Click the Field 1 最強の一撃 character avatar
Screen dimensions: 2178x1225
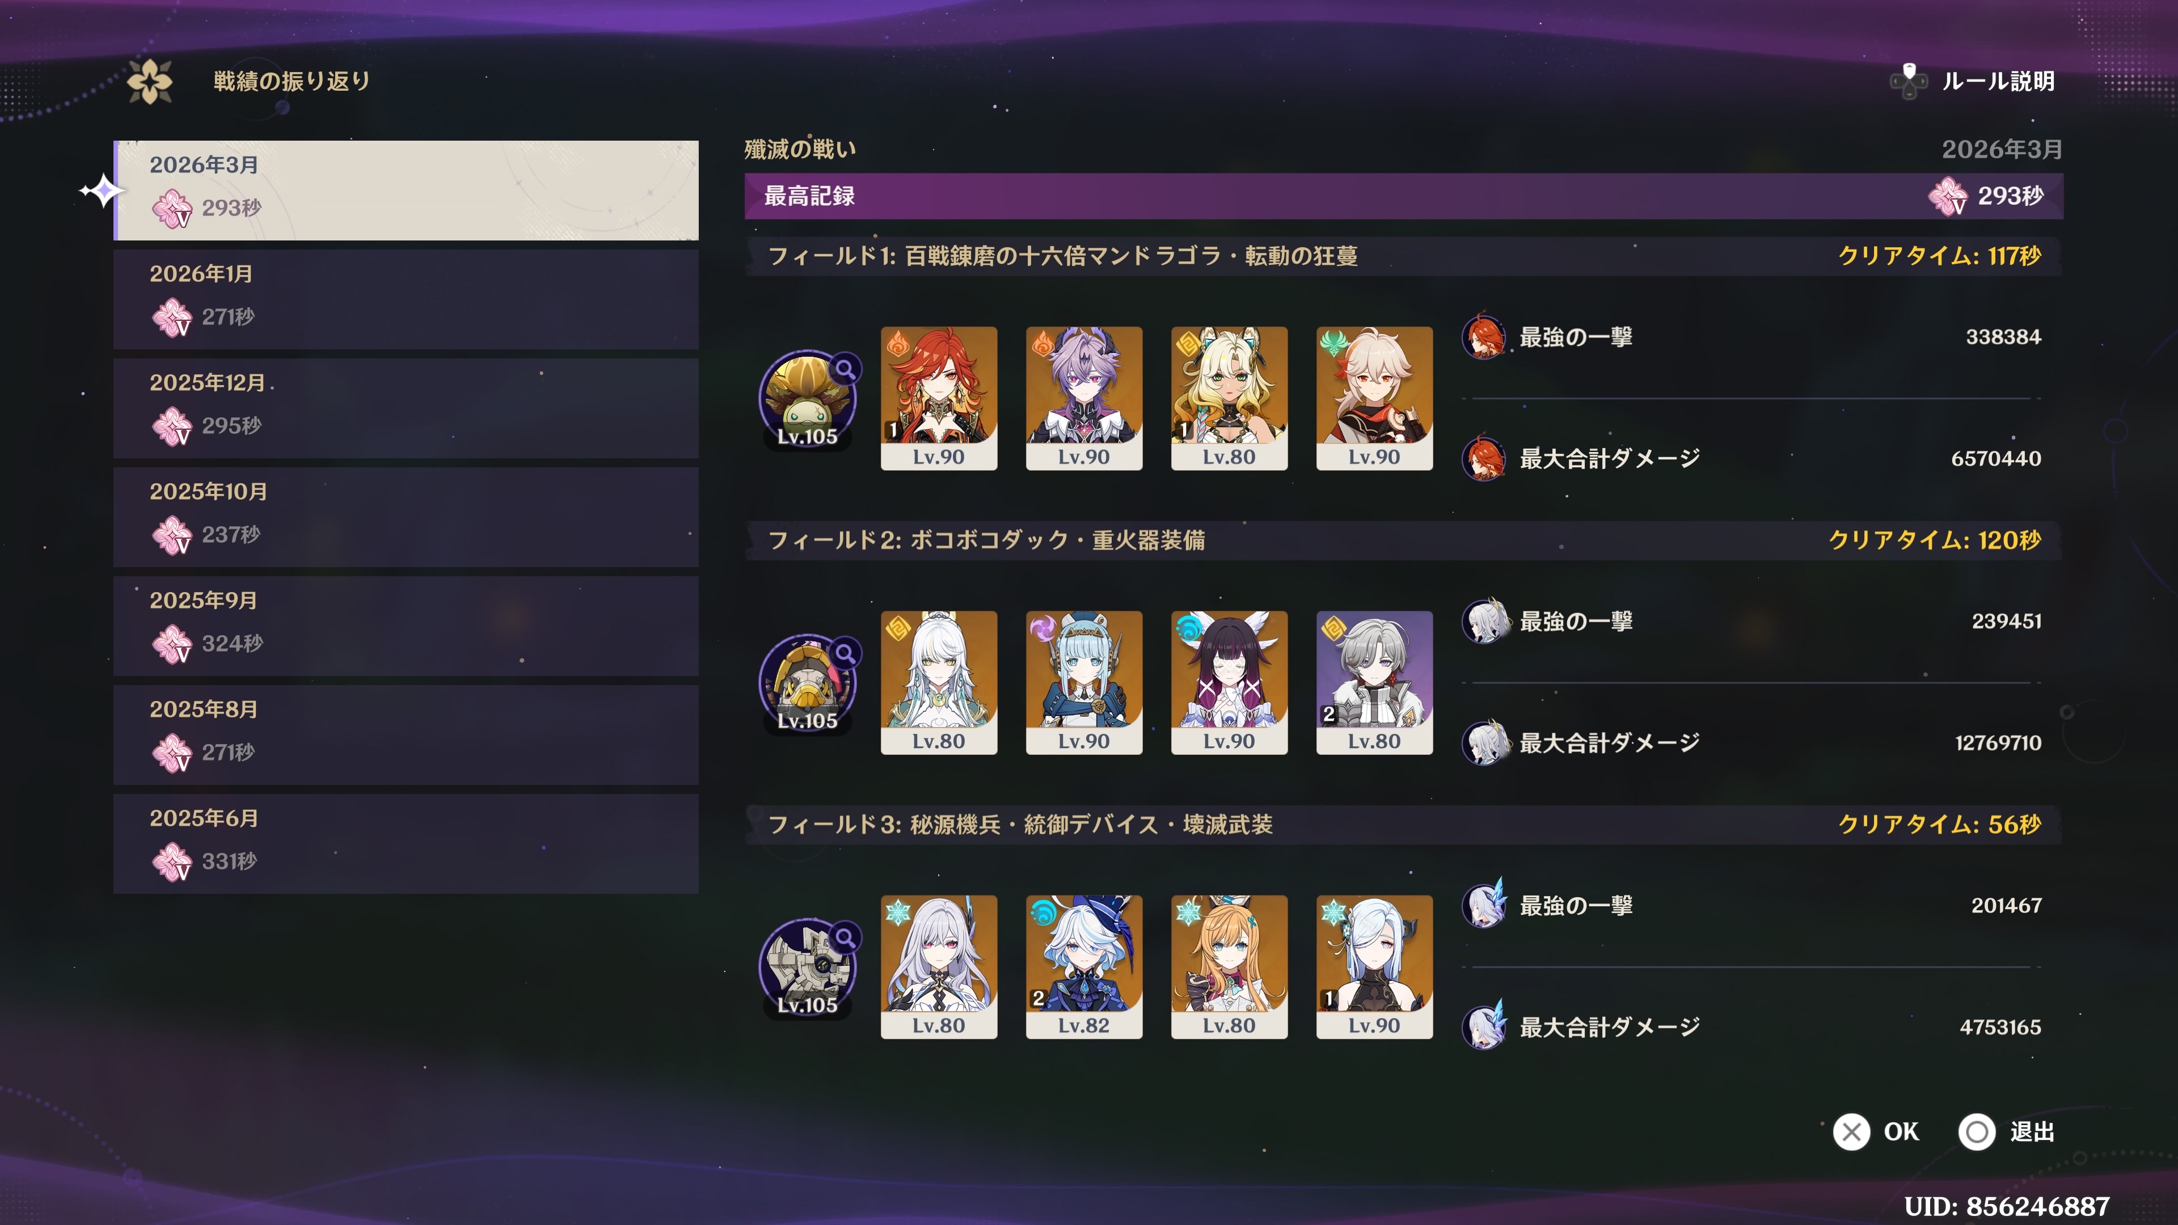[x=1484, y=336]
